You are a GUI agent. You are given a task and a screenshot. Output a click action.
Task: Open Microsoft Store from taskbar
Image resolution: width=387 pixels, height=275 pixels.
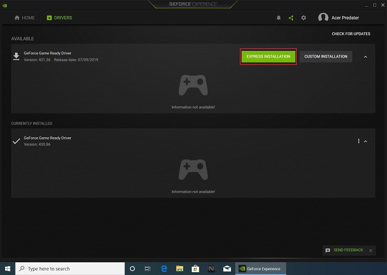coord(195,268)
